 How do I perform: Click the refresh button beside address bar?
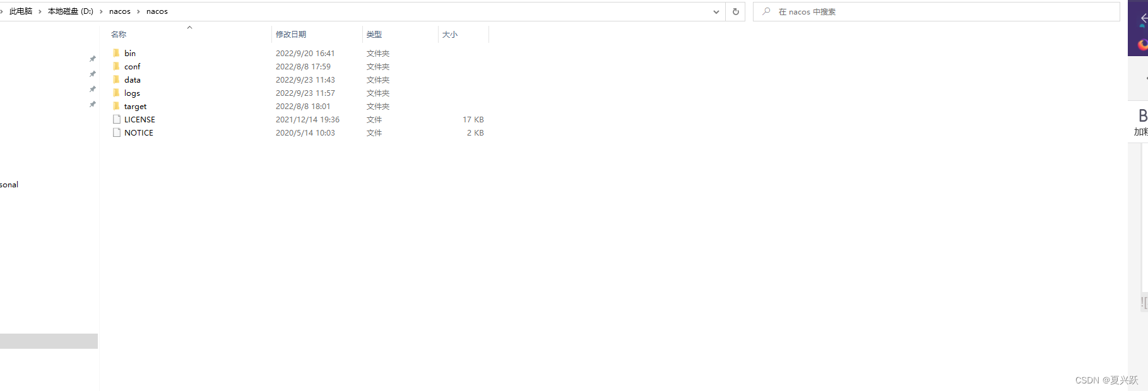click(x=735, y=11)
